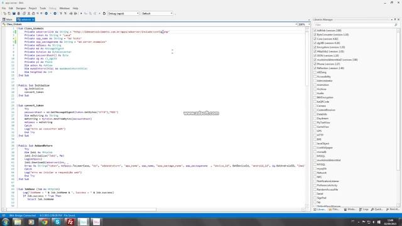402x226 pixels.
Task: Click the volume speaker tray icon
Action: tap(374, 222)
